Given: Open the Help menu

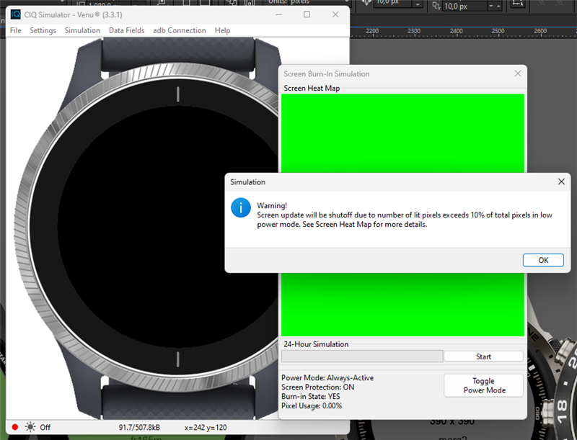Looking at the screenshot, I should click(x=222, y=30).
